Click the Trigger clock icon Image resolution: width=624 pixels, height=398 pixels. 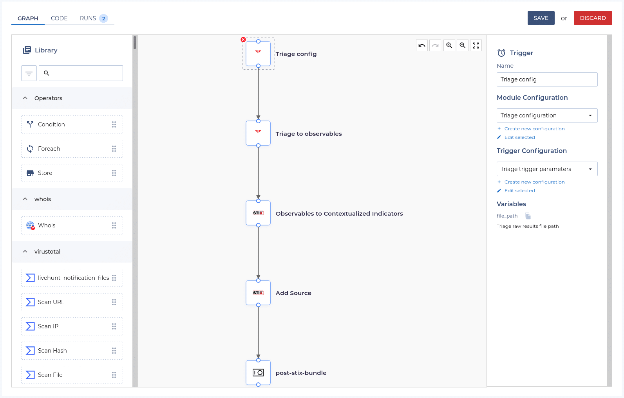tap(501, 53)
